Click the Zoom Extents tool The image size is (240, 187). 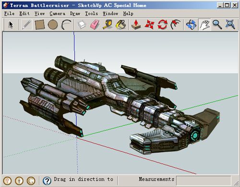230,25
